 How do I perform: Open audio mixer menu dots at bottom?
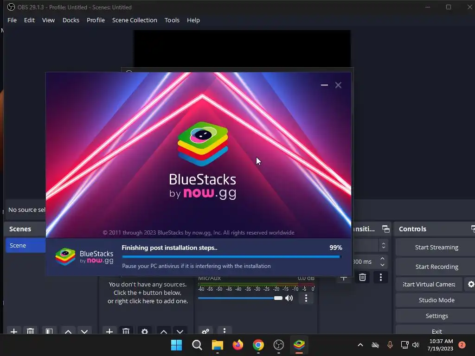click(x=225, y=331)
